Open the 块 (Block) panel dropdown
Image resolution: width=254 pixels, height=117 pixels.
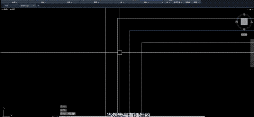click(122, 2)
